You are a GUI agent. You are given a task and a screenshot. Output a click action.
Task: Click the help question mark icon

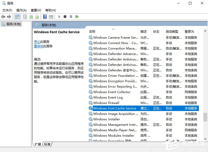pos(46,16)
